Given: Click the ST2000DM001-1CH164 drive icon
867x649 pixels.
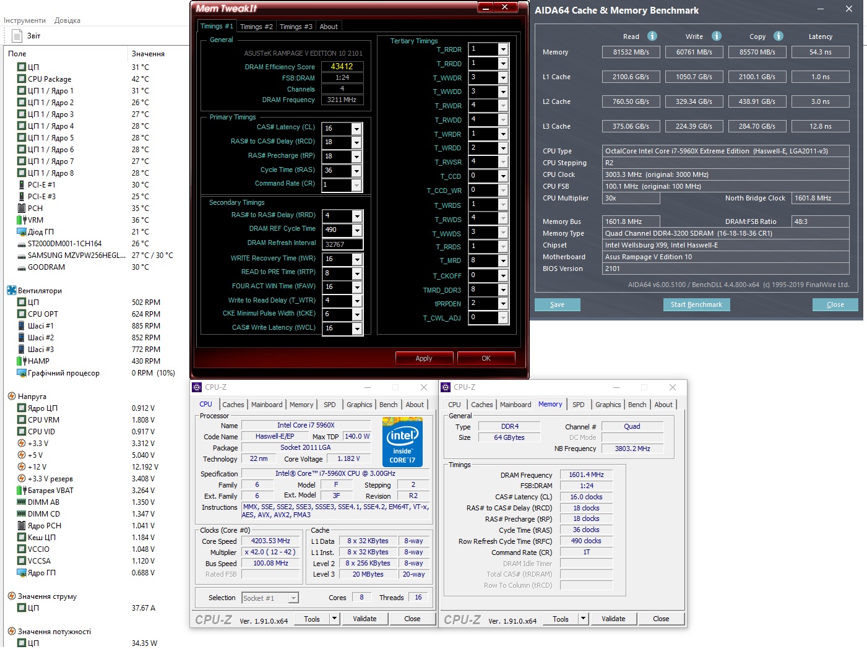Looking at the screenshot, I should pyautogui.click(x=22, y=244).
